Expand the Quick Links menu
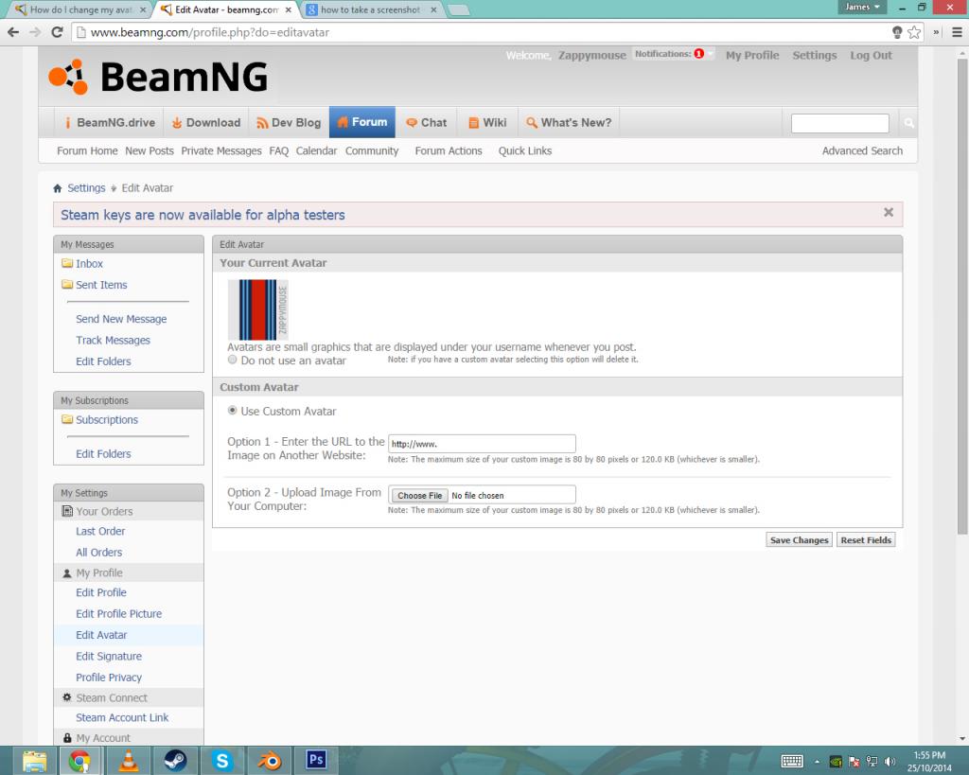The height and width of the screenshot is (775, 969). point(525,150)
